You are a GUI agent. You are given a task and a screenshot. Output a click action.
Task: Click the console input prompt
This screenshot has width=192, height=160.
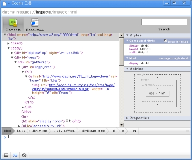(x=8, y=137)
